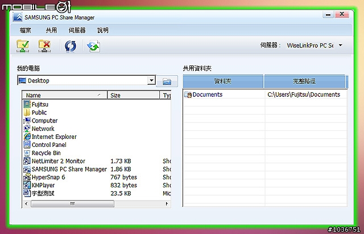
Task: Click the blue refresh arrows icon
Action: coord(71,46)
